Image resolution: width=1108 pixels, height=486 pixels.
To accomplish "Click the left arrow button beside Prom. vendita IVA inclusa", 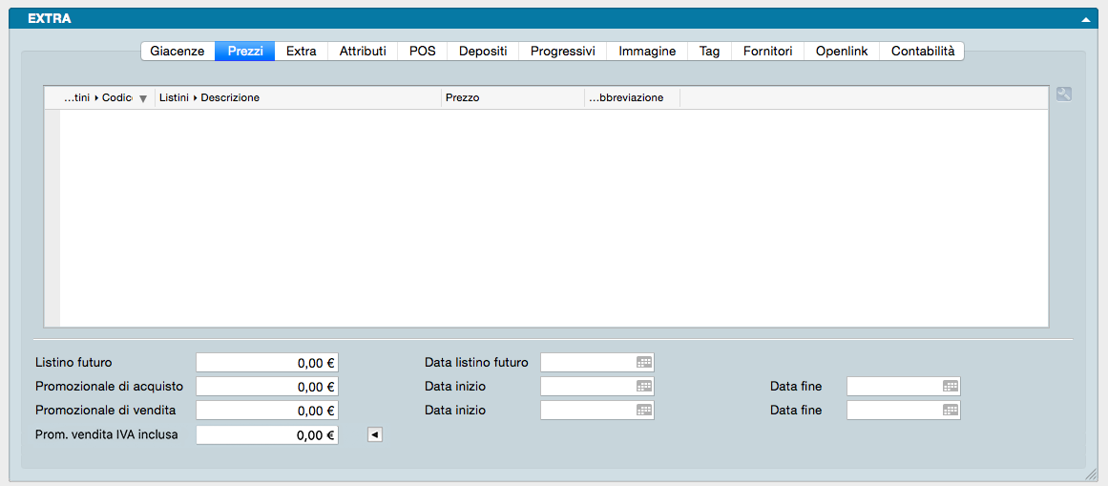I will [x=375, y=435].
